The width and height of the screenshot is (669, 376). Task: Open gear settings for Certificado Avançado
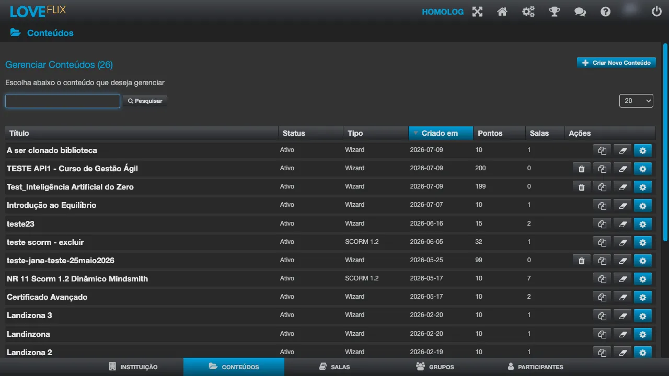tap(643, 297)
